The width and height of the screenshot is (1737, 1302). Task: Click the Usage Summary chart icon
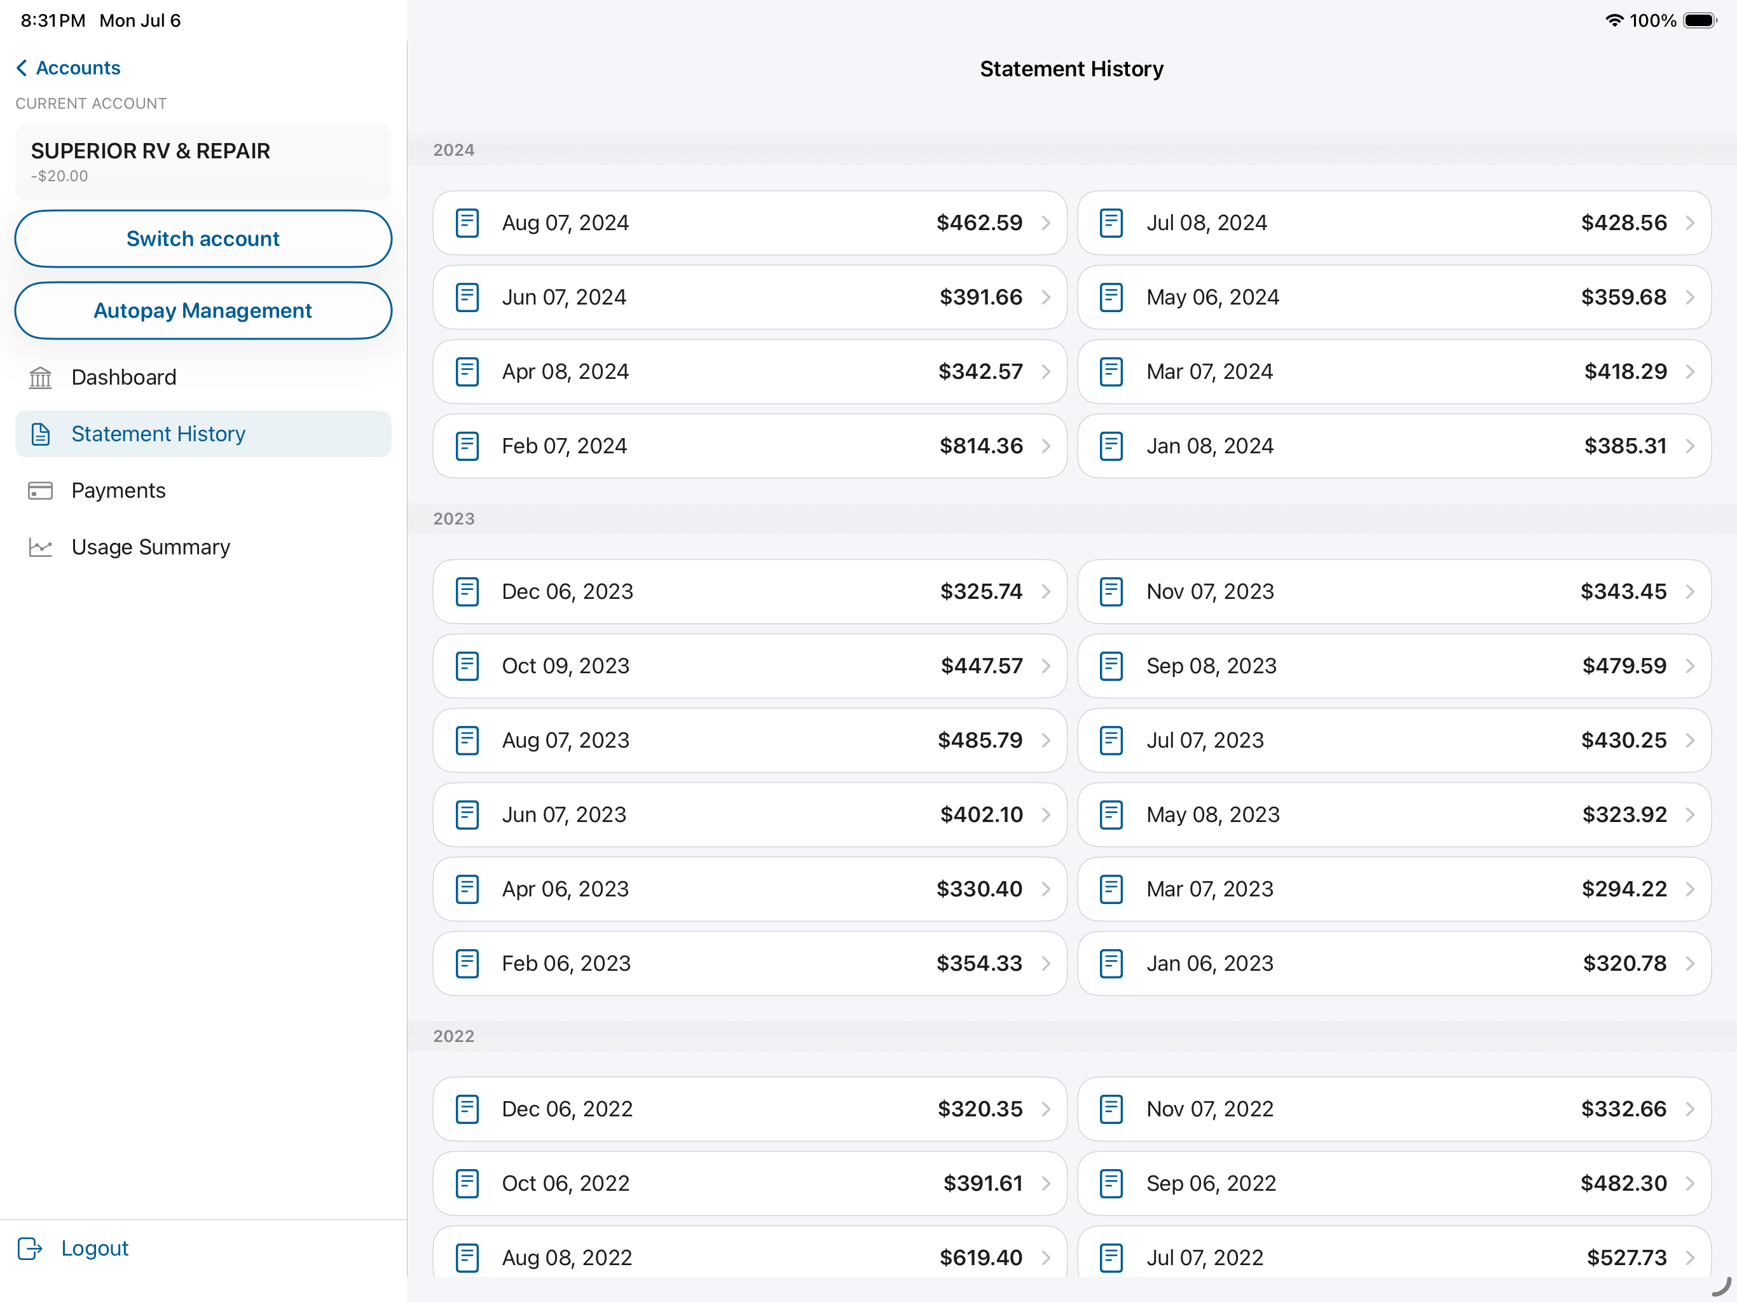40,547
